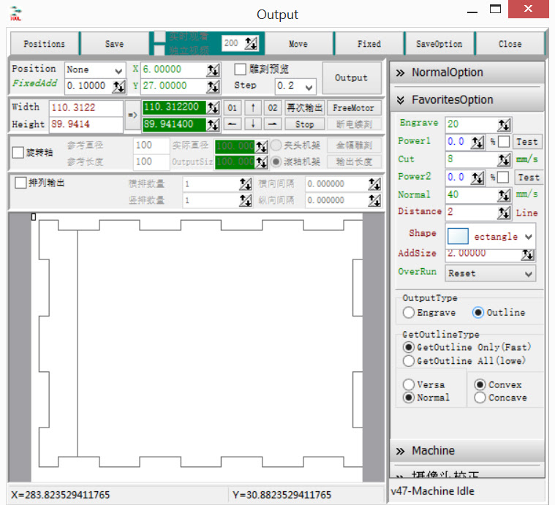The width and height of the screenshot is (555, 505).
Task: Click the AddSize spinner icon
Action: 527,254
